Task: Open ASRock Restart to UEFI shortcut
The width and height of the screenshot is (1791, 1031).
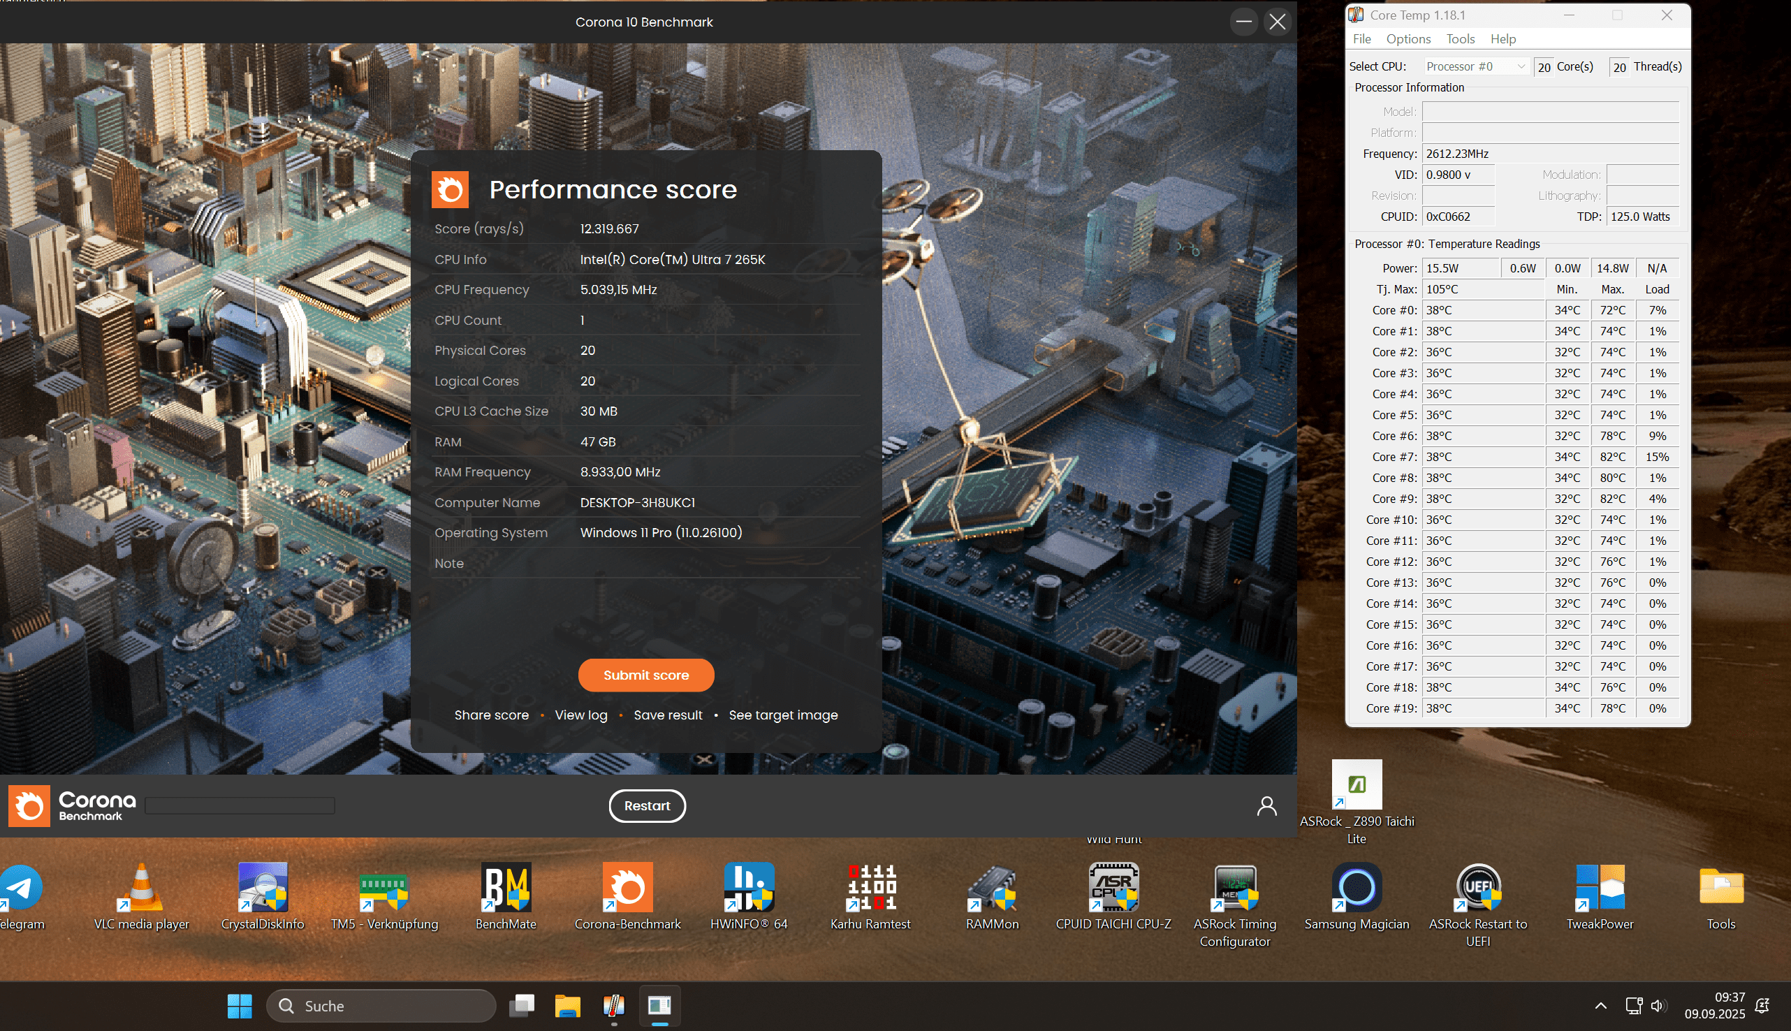Action: point(1478,888)
